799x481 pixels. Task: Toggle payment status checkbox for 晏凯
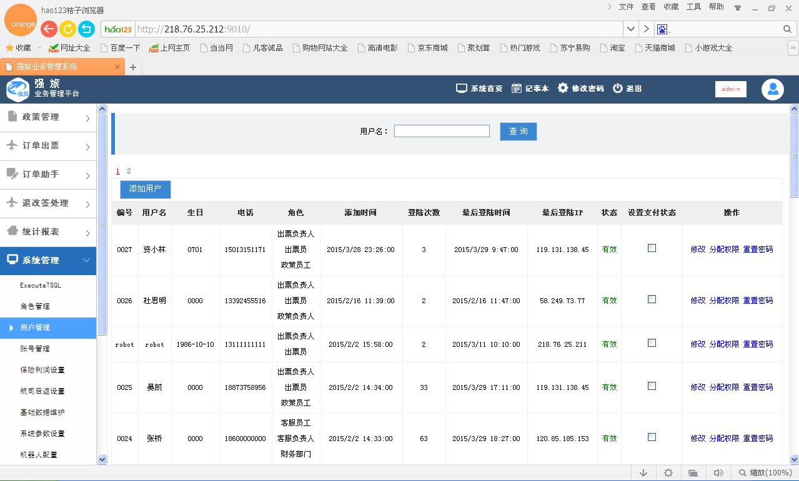(652, 386)
